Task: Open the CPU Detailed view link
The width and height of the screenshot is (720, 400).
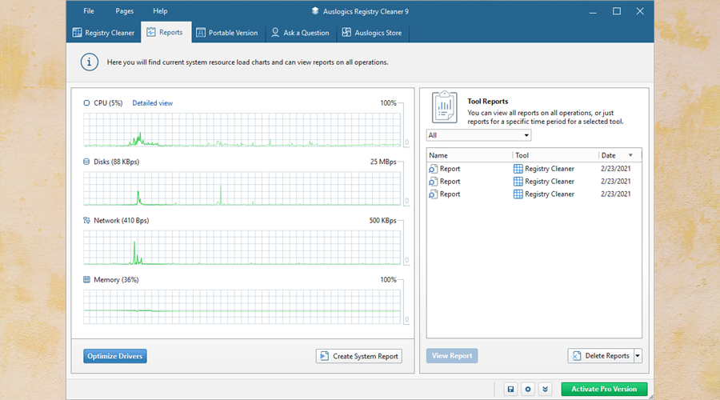Action: [152, 103]
